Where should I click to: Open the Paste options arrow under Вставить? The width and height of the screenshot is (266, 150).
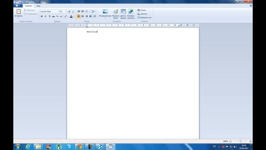click(x=18, y=17)
